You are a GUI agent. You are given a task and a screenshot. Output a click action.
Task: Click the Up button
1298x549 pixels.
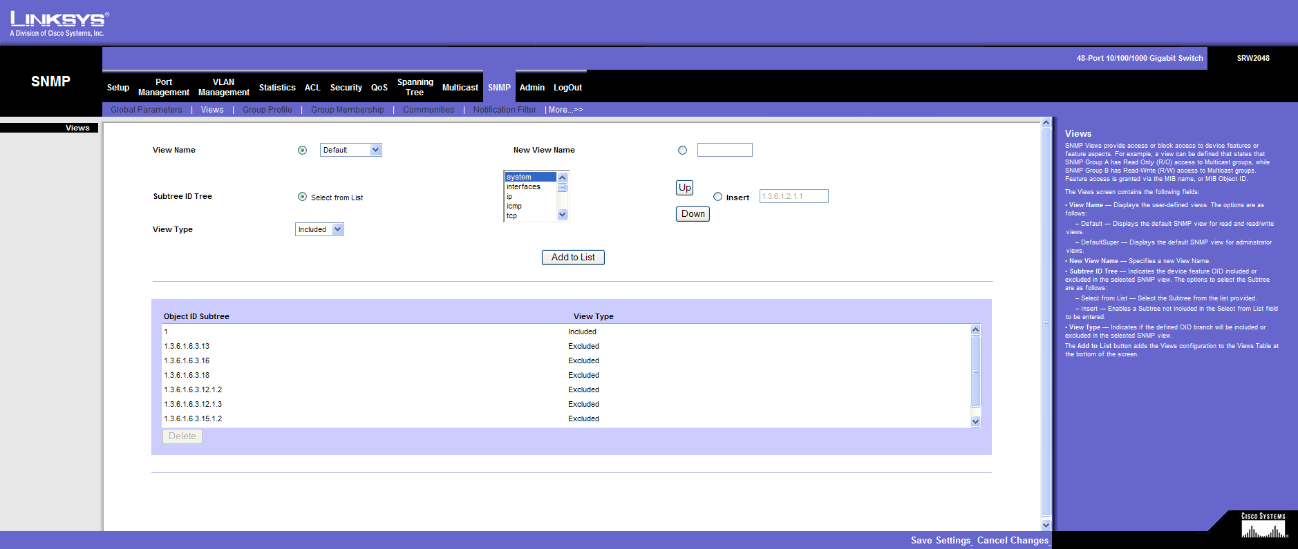click(x=684, y=188)
